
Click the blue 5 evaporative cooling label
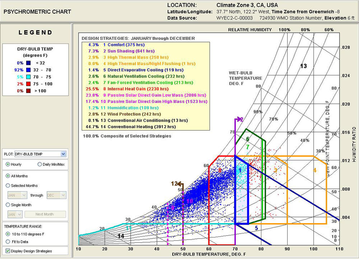pos(256,228)
